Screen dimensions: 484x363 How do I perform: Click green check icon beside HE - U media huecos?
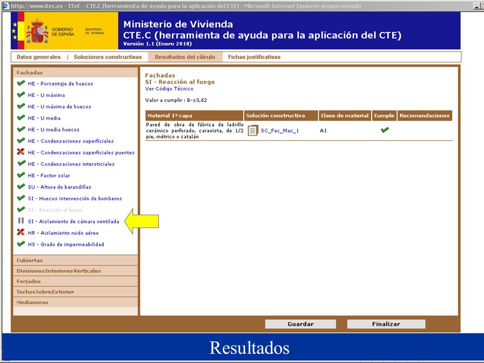click(21, 129)
